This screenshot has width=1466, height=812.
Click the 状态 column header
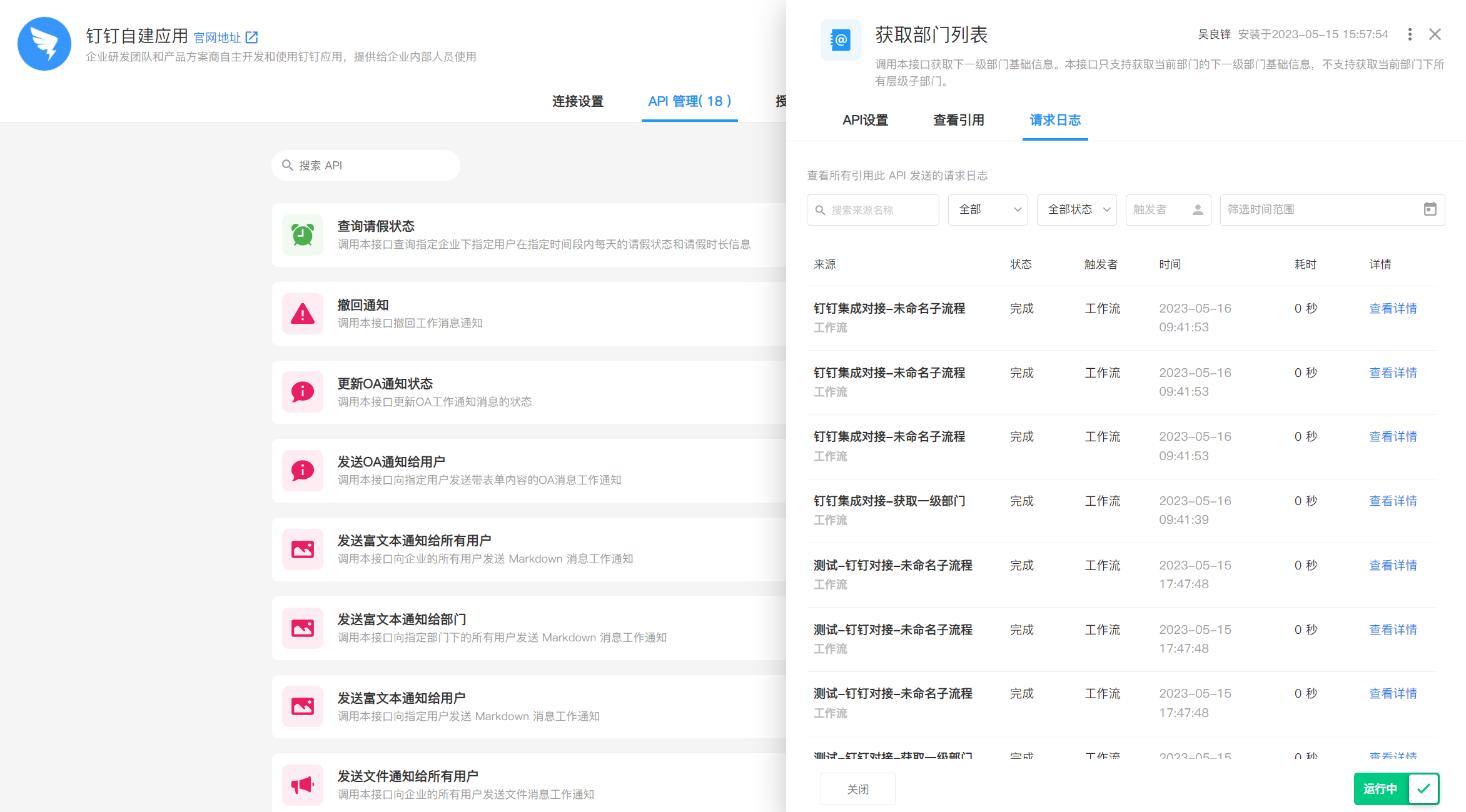click(x=1021, y=264)
